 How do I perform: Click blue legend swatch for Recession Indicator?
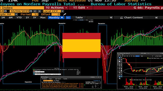(x=34, y=74)
